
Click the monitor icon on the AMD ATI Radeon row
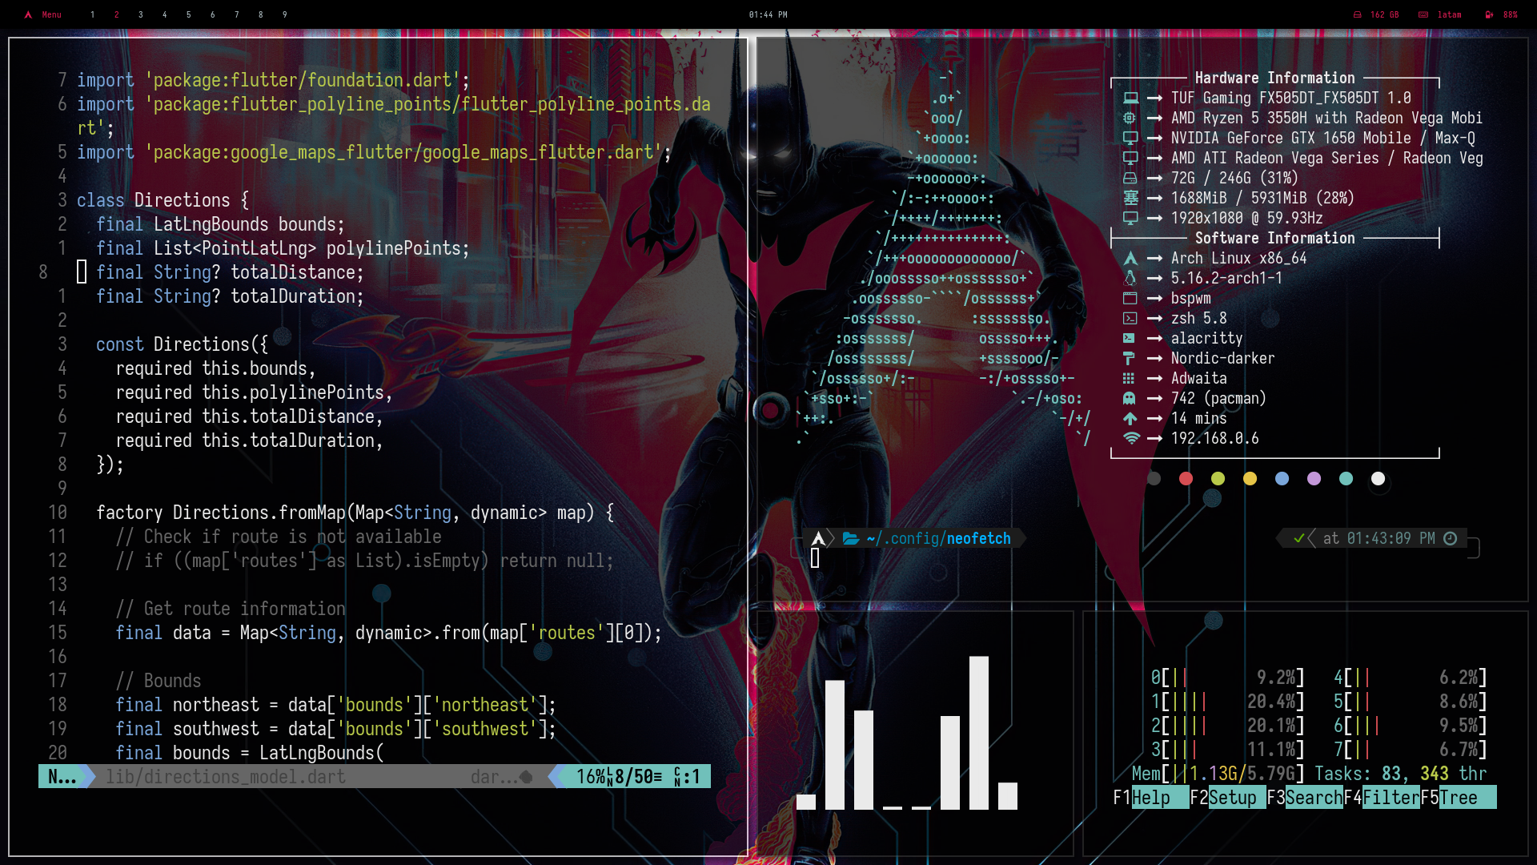1130,158
